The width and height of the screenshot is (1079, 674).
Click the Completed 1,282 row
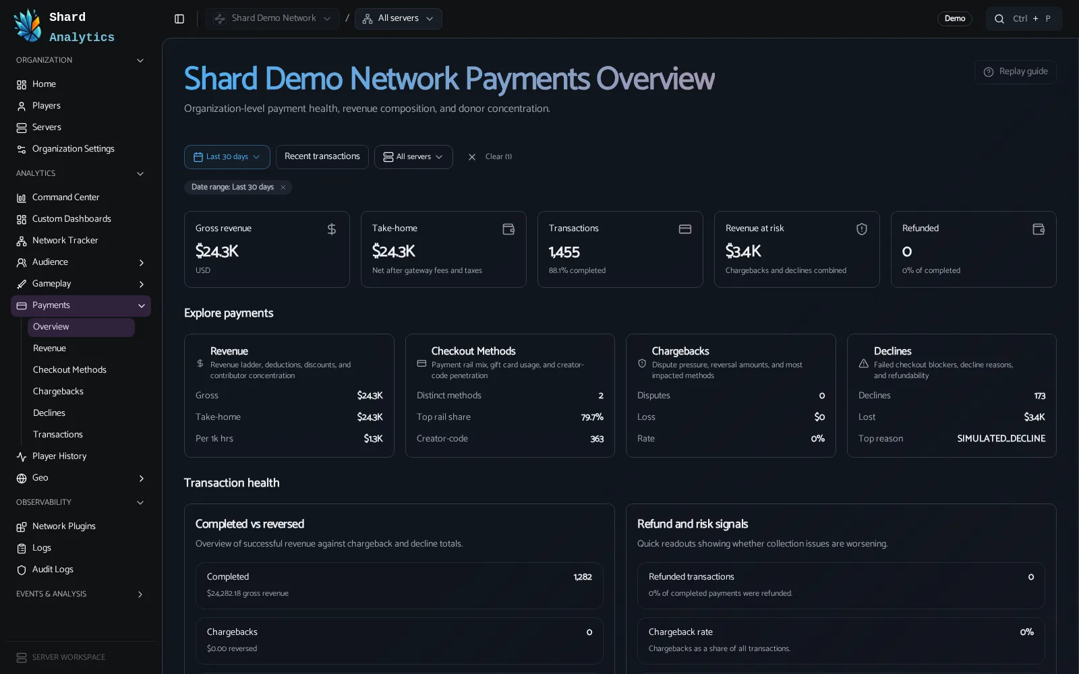point(399,585)
